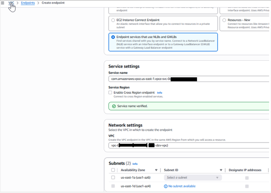This screenshot has width=271, height=193.
Task: Sort by Availability Zone column arrow
Action: point(156,170)
